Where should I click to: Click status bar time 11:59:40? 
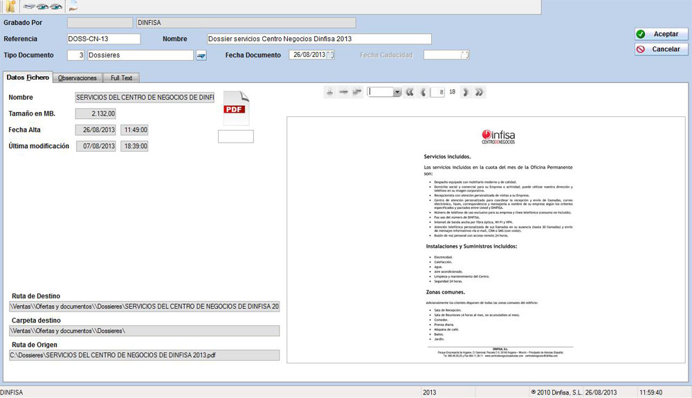pyautogui.click(x=650, y=392)
